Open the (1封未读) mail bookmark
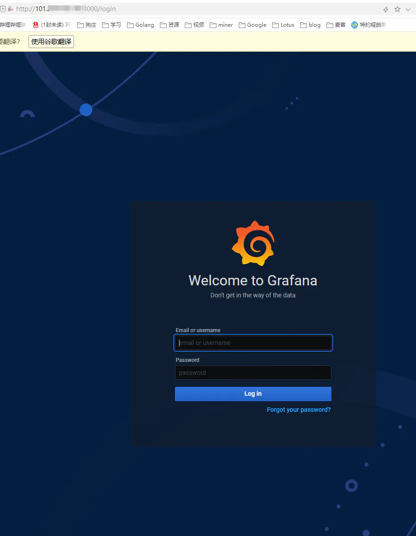The image size is (416, 536). point(52,25)
